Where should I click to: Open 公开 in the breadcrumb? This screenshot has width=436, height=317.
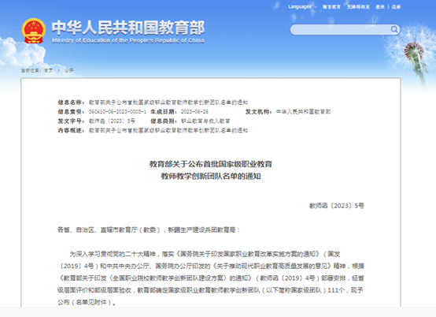coord(68,70)
